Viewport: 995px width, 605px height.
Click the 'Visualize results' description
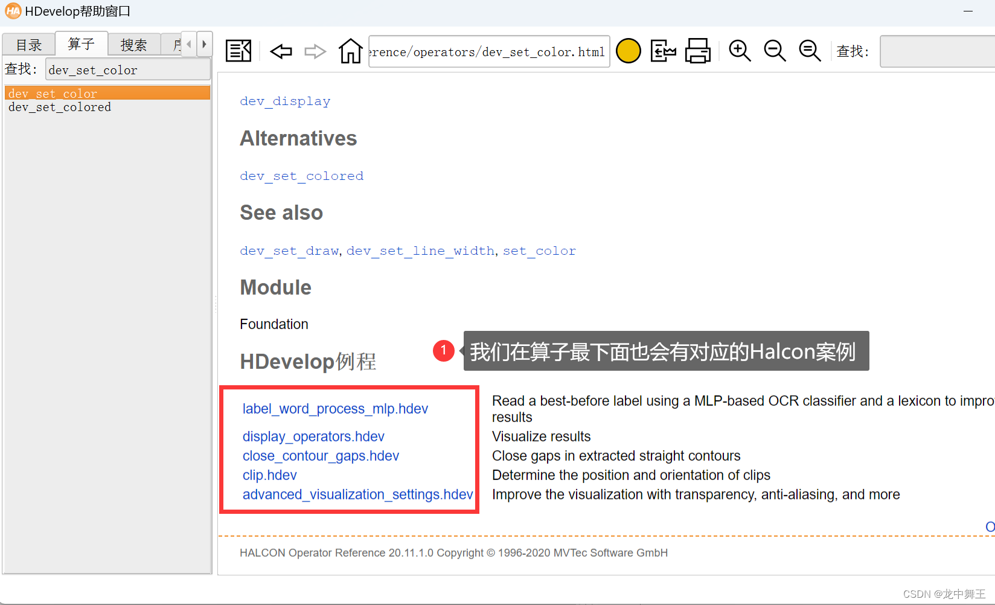[x=541, y=437]
